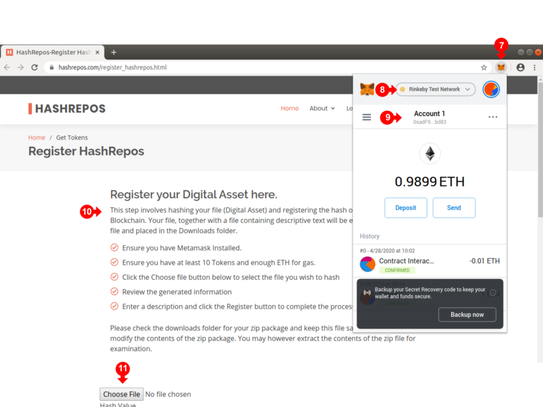Reload the page
The width and height of the screenshot is (543, 407).
click(34, 67)
